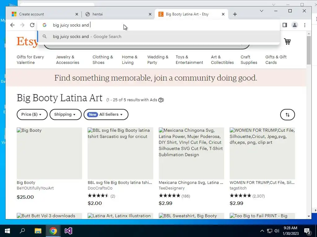Screen dimensions: 317x237
Task: Click the page vertical scrollbar thumb
Action: tap(309, 50)
